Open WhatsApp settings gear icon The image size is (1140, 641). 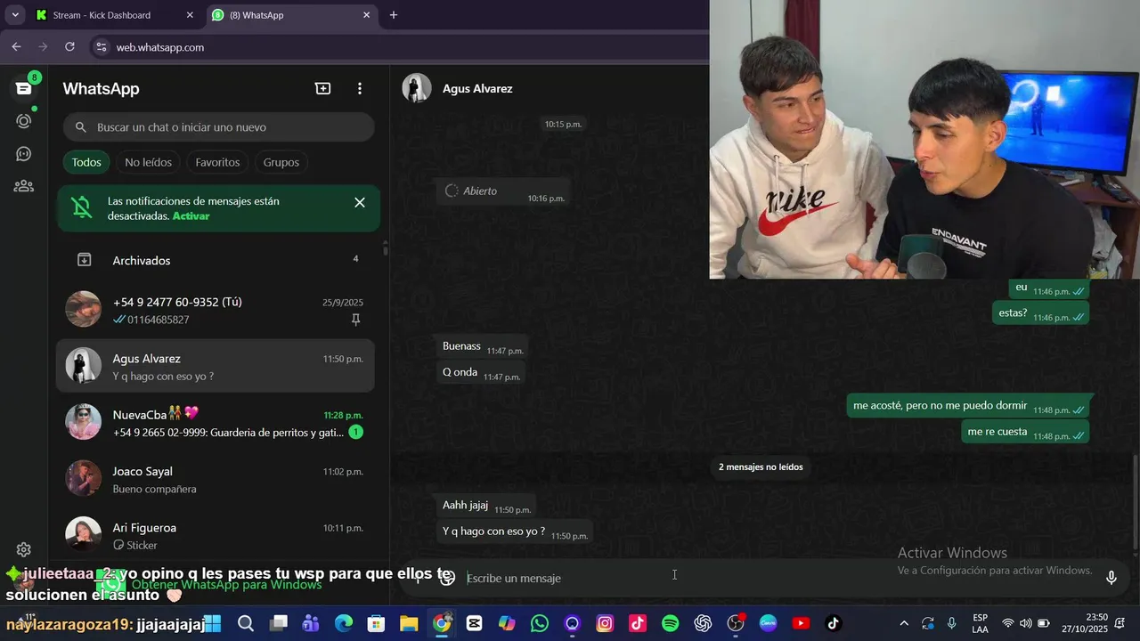24,549
